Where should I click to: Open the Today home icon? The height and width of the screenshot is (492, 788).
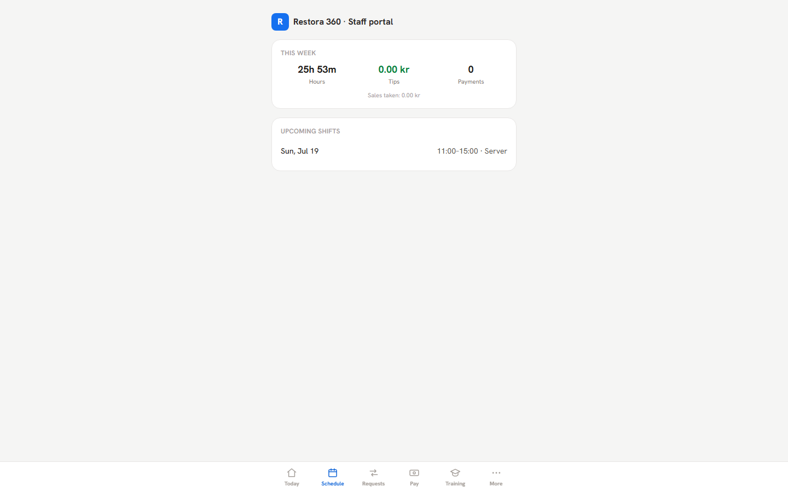point(292,473)
